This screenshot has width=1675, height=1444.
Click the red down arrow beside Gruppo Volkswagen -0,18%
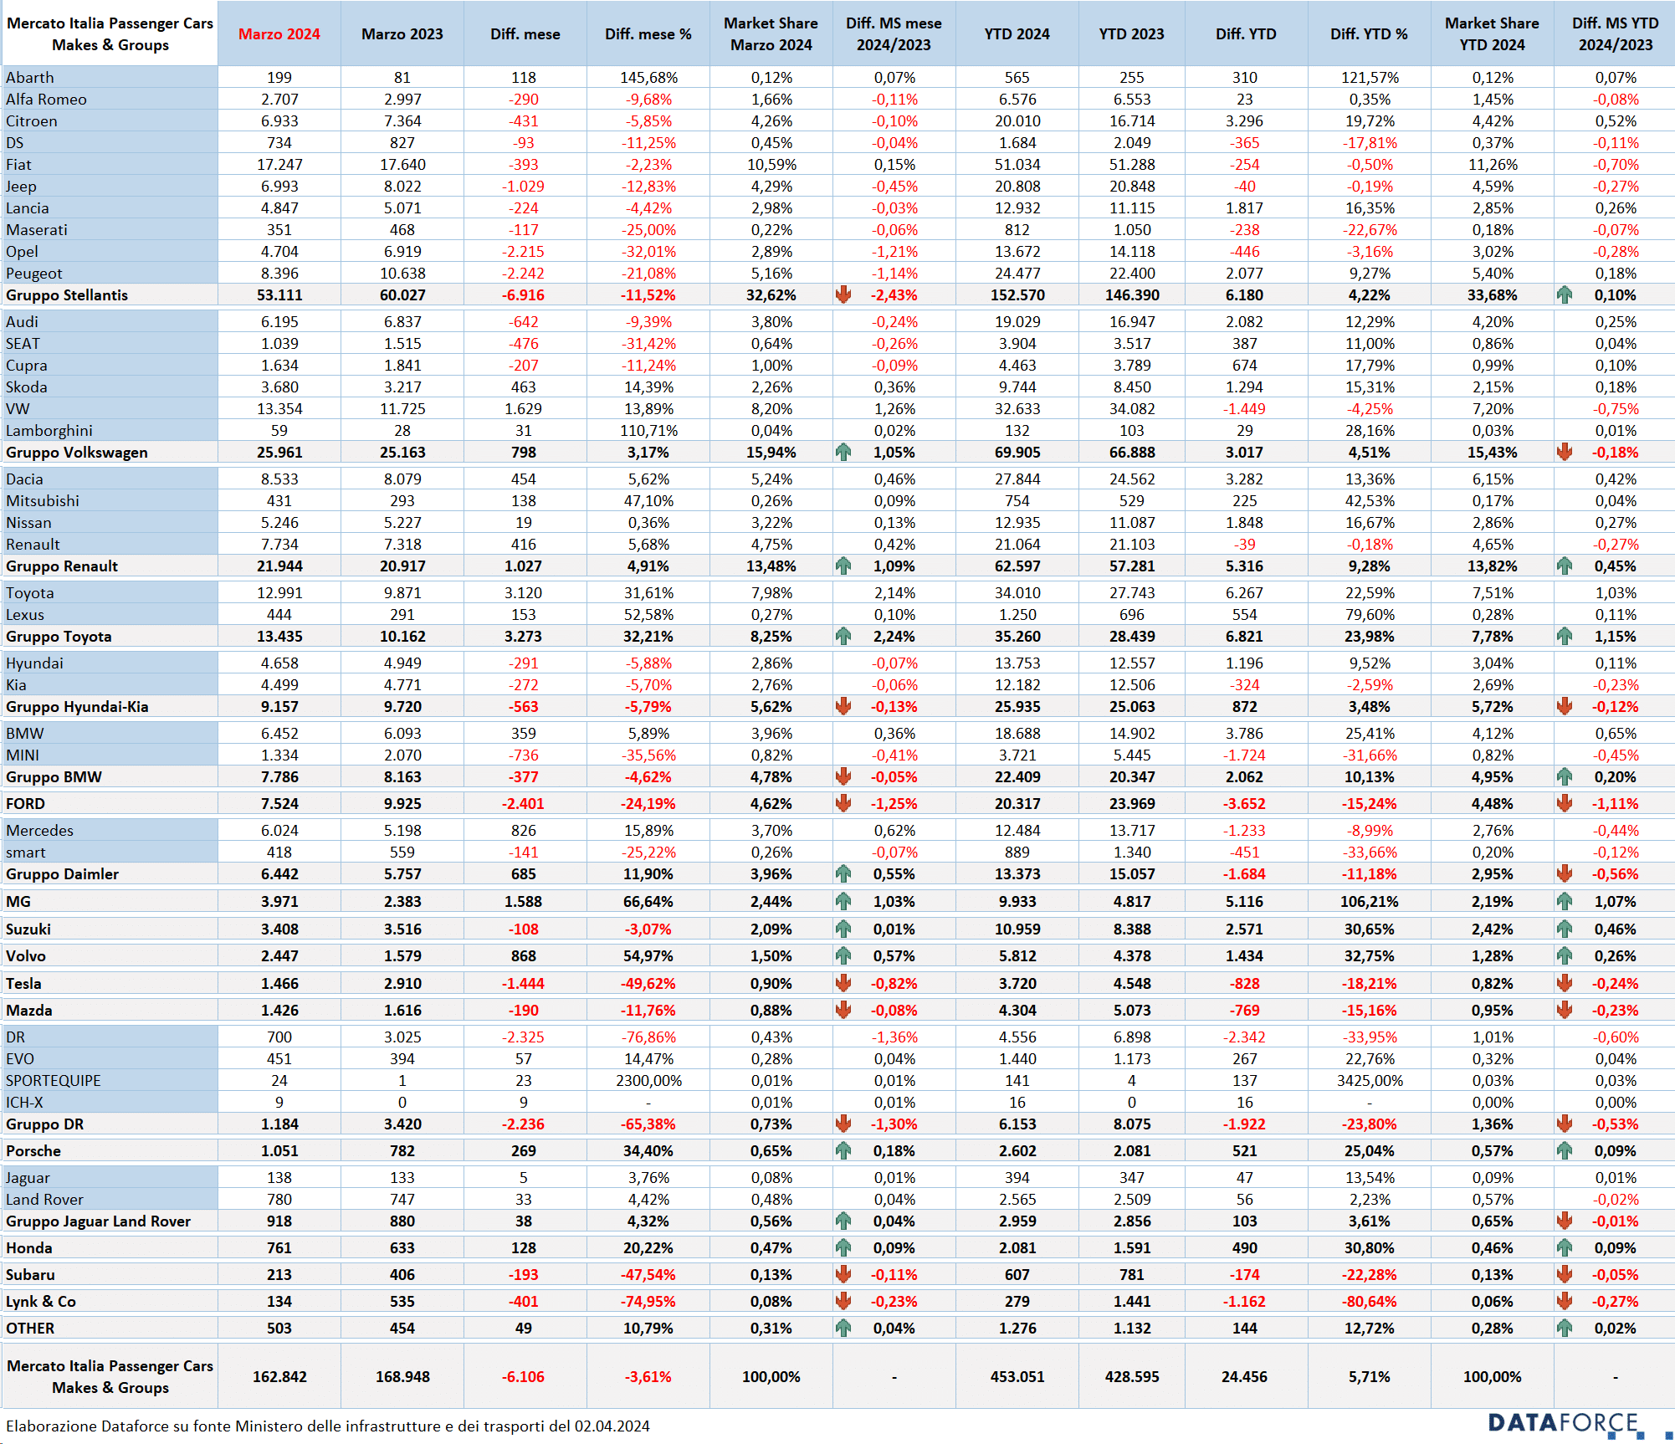1565,452
